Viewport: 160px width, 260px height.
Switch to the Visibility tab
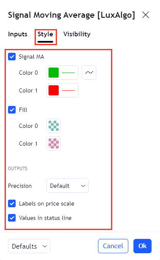coord(77,34)
